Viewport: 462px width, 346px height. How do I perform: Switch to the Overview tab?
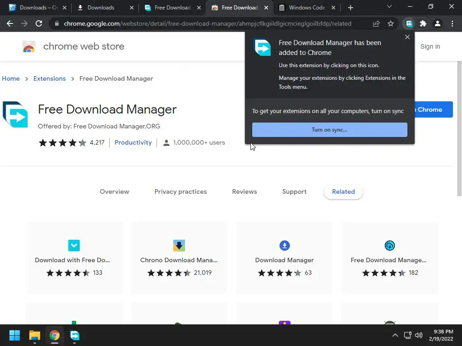coord(114,191)
